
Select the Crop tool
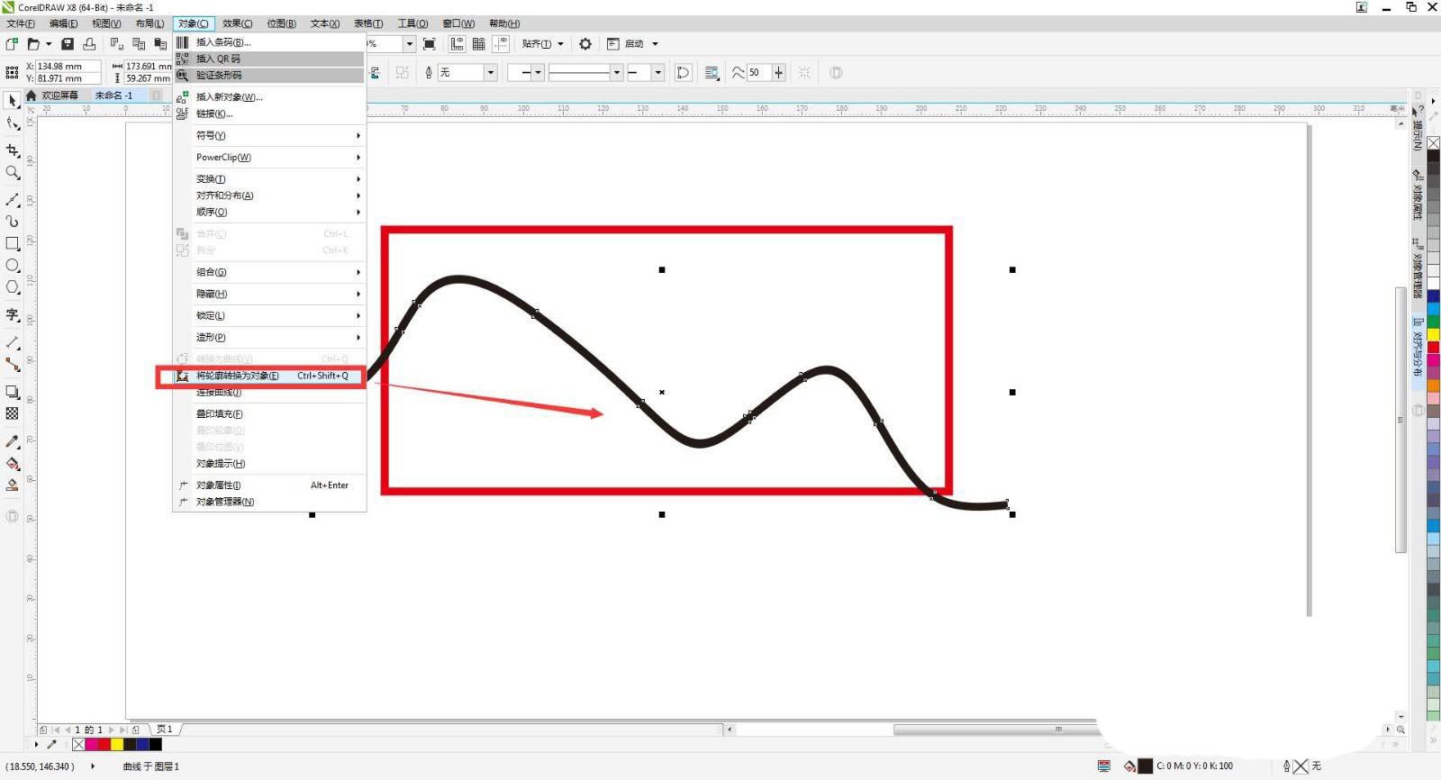click(x=13, y=150)
